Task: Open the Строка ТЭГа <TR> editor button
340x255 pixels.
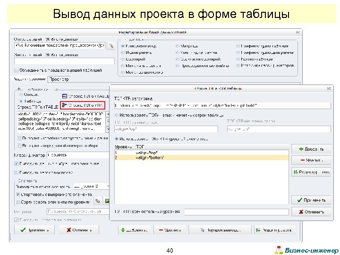Action: [x=83, y=105]
